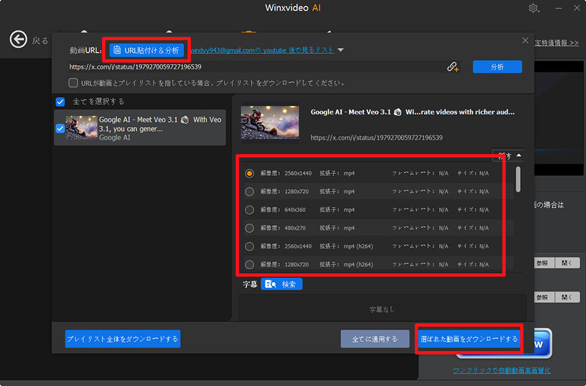The width and height of the screenshot is (586, 386).
Task: Collapse the format list with 隠す toggle
Action: (x=509, y=155)
